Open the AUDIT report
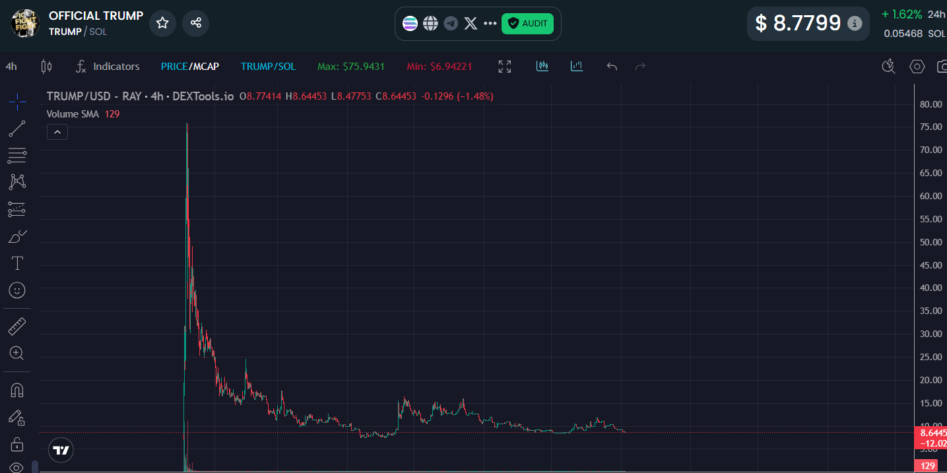The width and height of the screenshot is (947, 473). pyautogui.click(x=527, y=24)
